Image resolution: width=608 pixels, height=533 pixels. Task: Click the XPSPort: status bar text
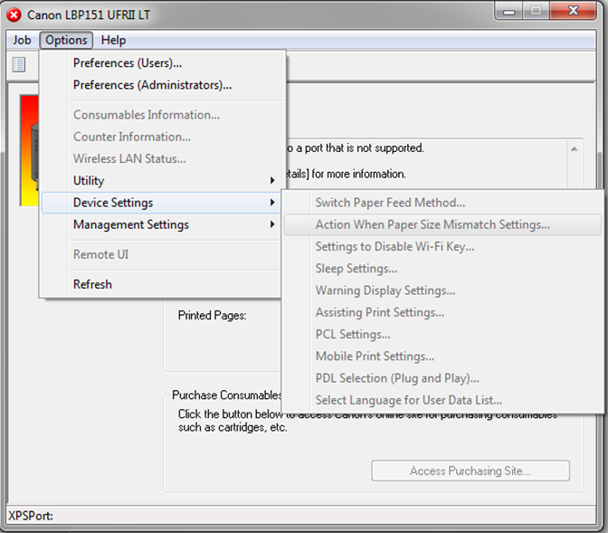click(x=31, y=516)
